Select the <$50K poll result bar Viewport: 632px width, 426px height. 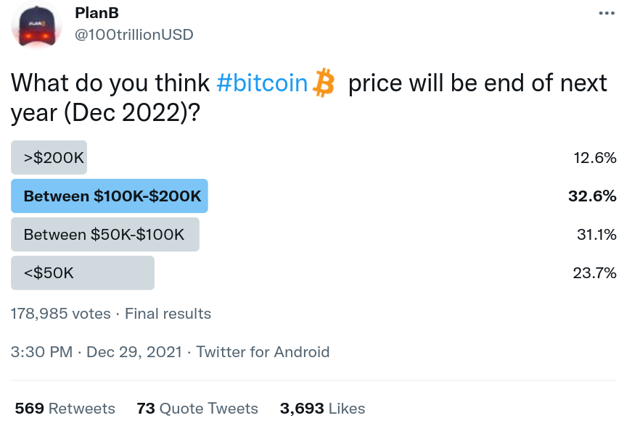[x=82, y=272]
